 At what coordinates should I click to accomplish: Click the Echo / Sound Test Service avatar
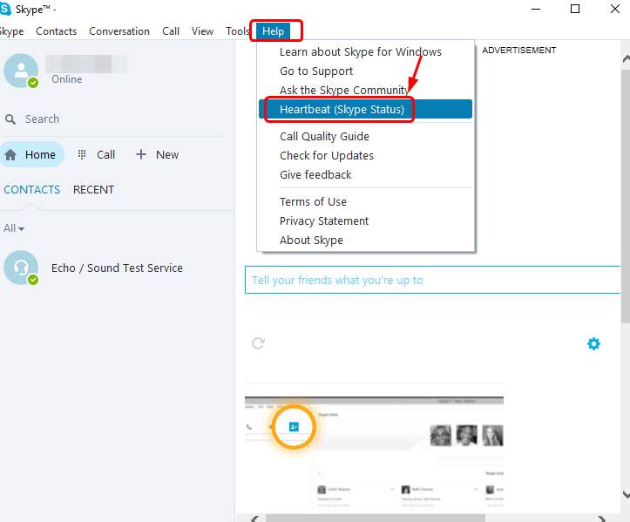pyautogui.click(x=21, y=268)
